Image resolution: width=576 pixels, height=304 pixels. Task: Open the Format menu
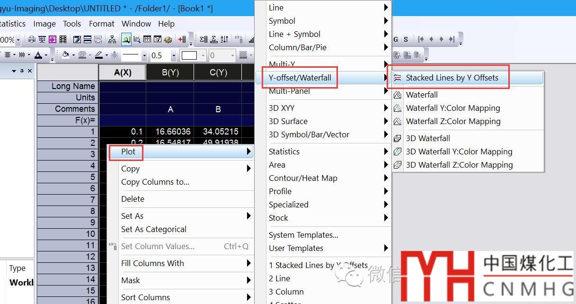[x=102, y=24]
